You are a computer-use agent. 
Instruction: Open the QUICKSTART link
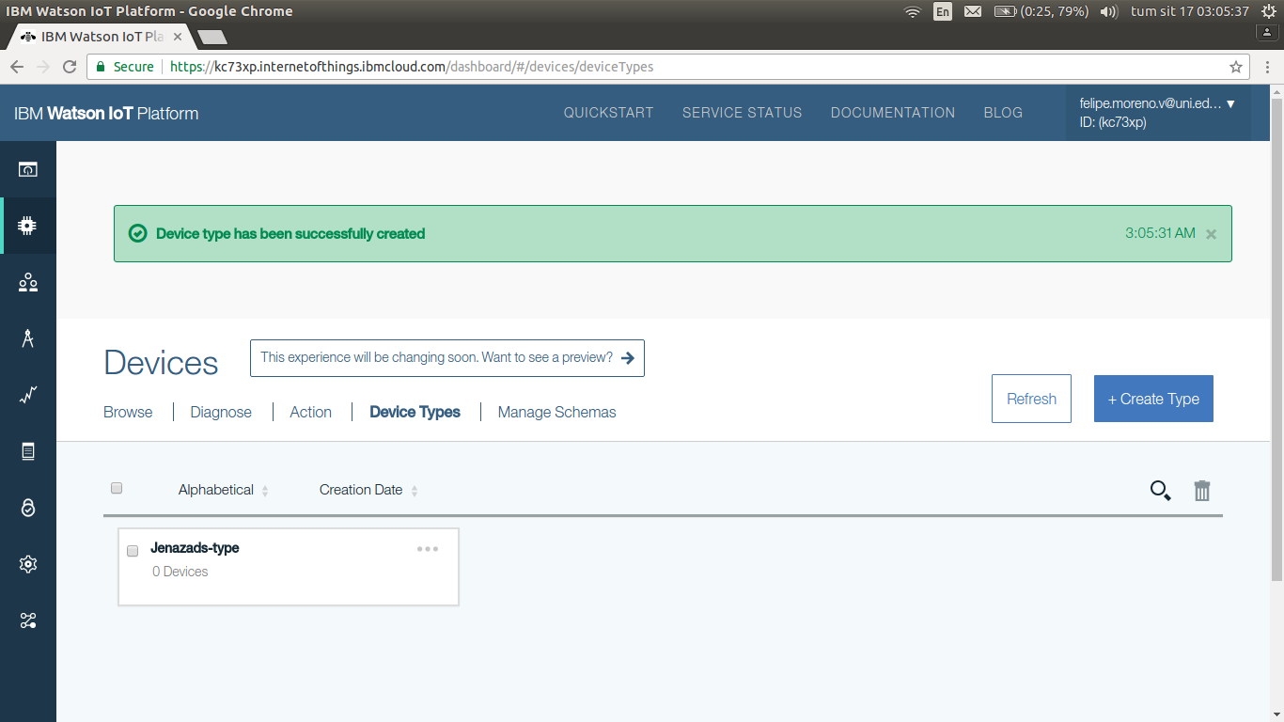(x=608, y=113)
